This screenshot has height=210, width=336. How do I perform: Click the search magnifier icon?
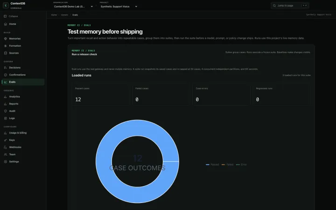pyautogui.click(x=274, y=6)
